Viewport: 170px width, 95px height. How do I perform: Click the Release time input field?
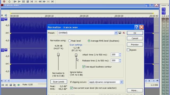pos(115,60)
